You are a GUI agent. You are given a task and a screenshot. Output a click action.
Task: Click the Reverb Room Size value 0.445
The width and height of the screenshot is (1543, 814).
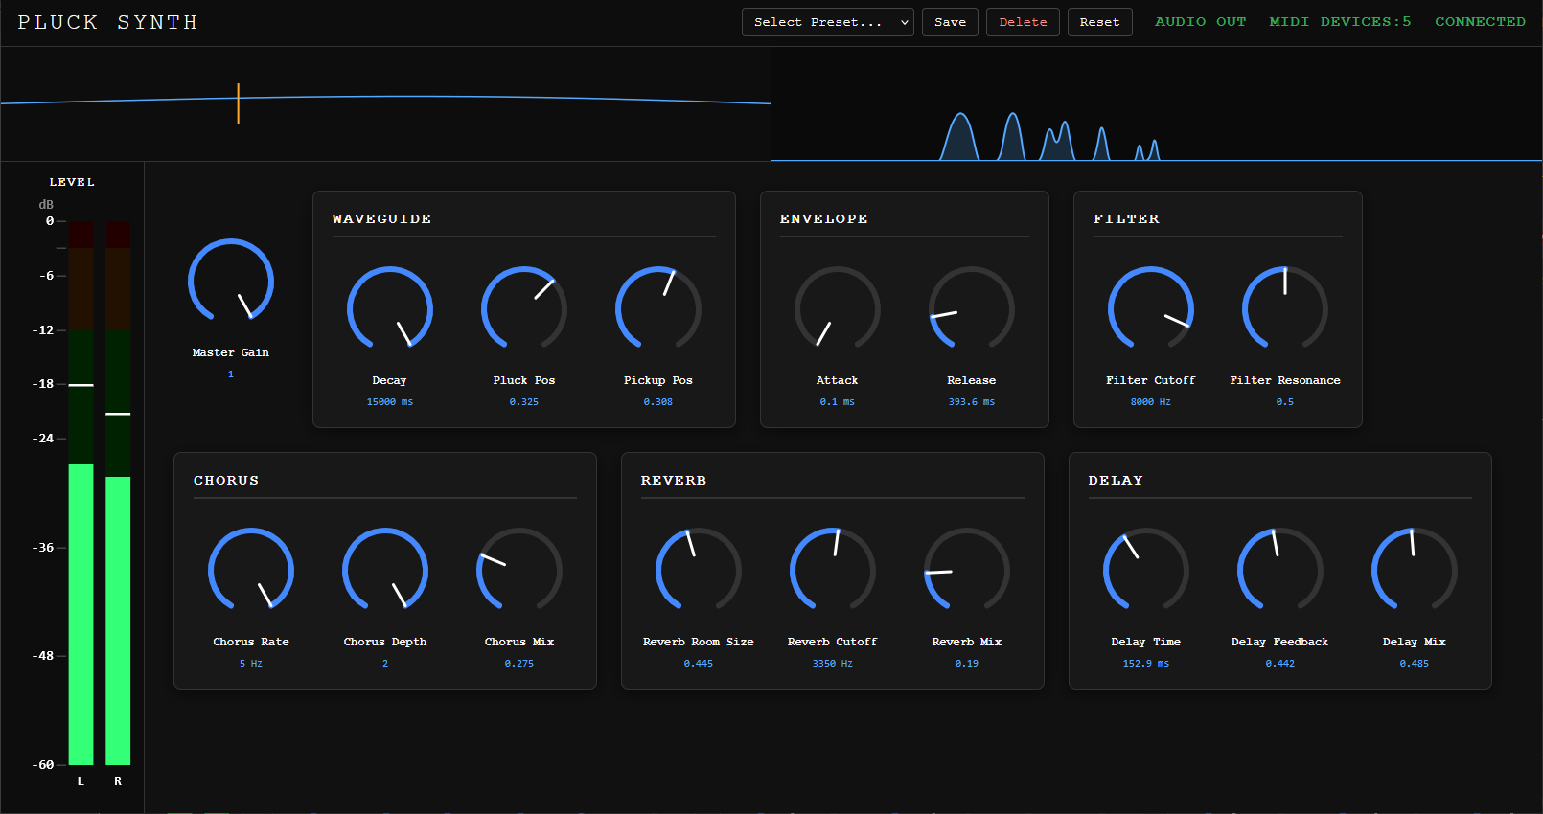[x=699, y=664]
